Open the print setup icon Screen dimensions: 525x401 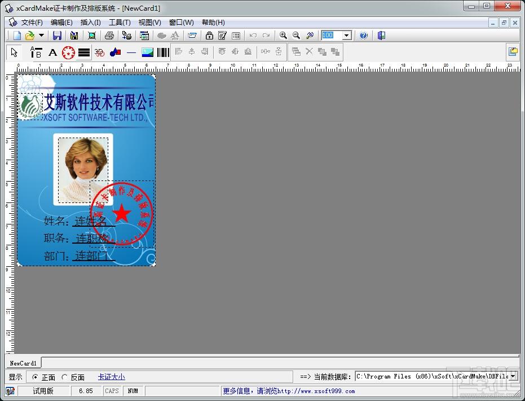click(x=126, y=36)
